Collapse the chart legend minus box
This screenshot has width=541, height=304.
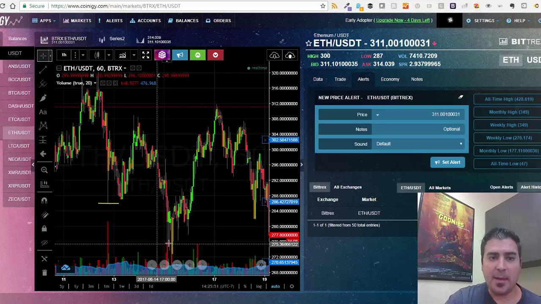coord(59,68)
